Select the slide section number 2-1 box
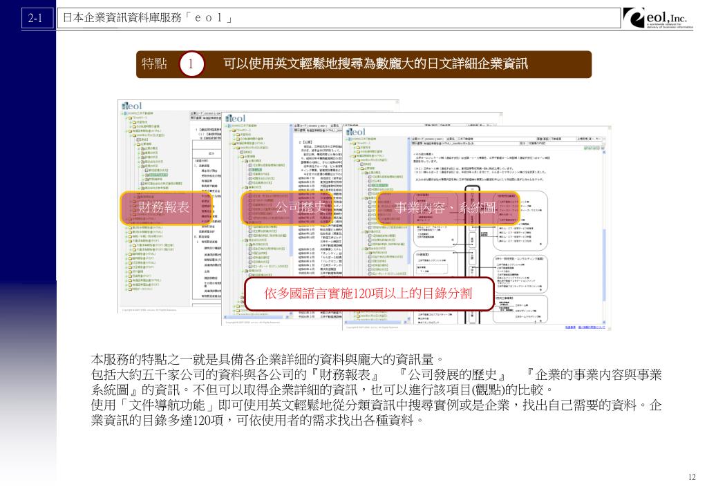Screen dimensions: 707x489 (37, 18)
